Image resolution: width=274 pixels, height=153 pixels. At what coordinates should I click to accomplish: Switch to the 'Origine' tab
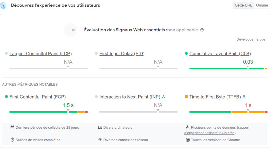click(x=262, y=5)
